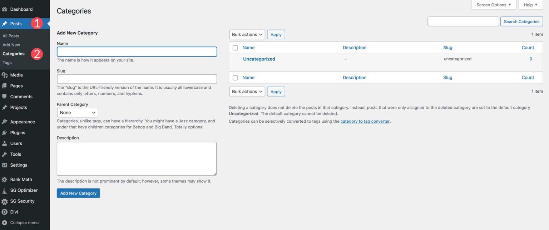Open the Bulk actions dropdown
The height and width of the screenshot is (230, 549).
(x=247, y=34)
